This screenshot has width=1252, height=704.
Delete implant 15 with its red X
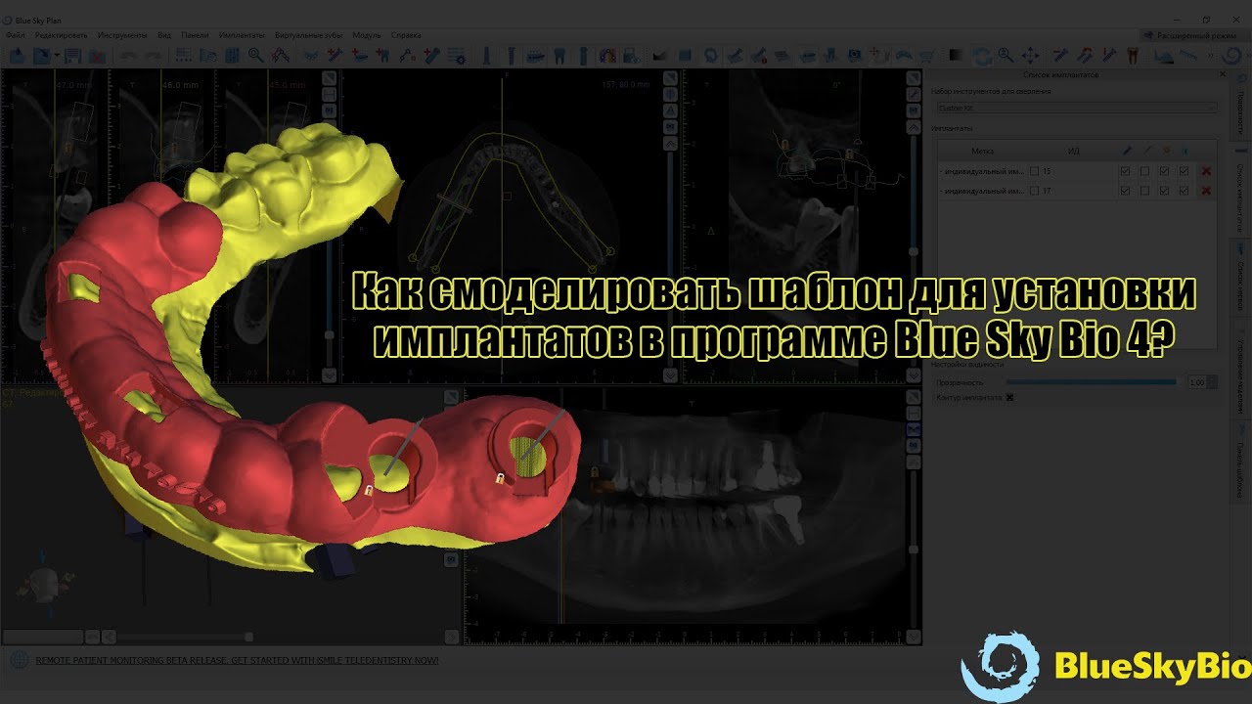pyautogui.click(x=1206, y=171)
